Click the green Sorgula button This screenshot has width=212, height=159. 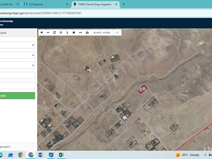coord(17,96)
